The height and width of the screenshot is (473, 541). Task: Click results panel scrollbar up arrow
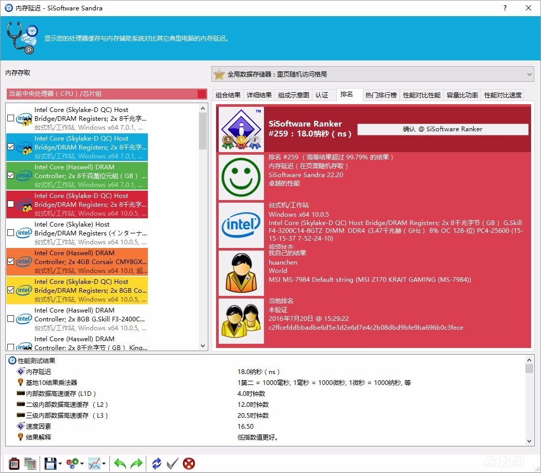529,360
